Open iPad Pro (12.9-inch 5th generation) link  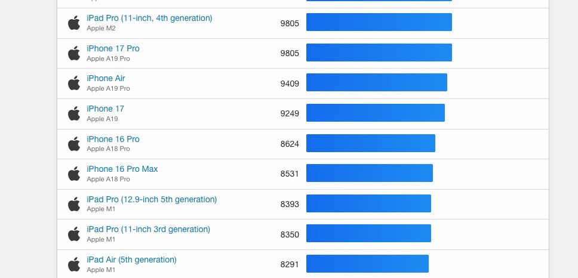pyautogui.click(x=152, y=199)
